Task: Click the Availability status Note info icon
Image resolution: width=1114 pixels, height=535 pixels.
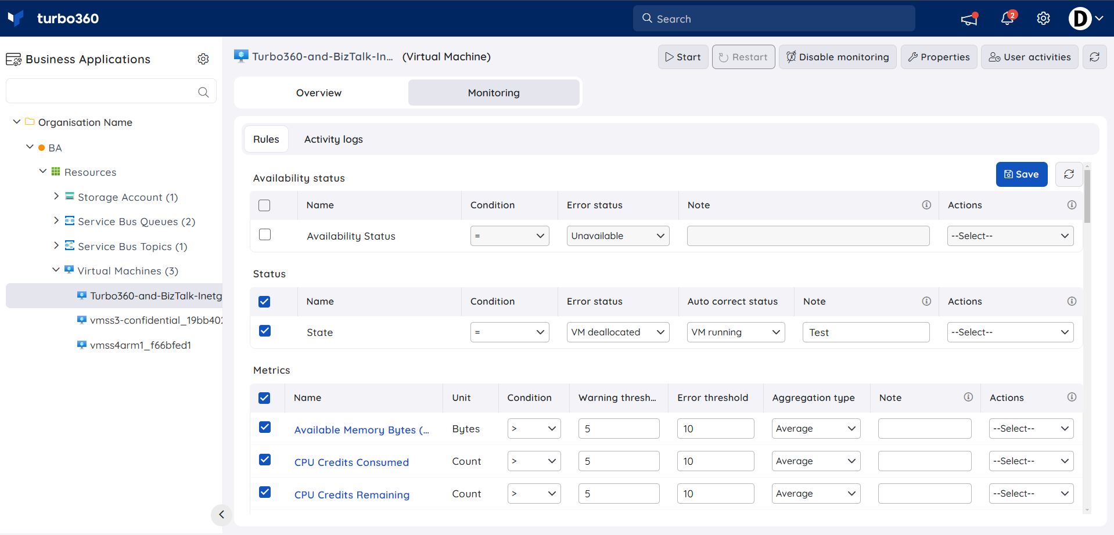Action: coord(926,205)
